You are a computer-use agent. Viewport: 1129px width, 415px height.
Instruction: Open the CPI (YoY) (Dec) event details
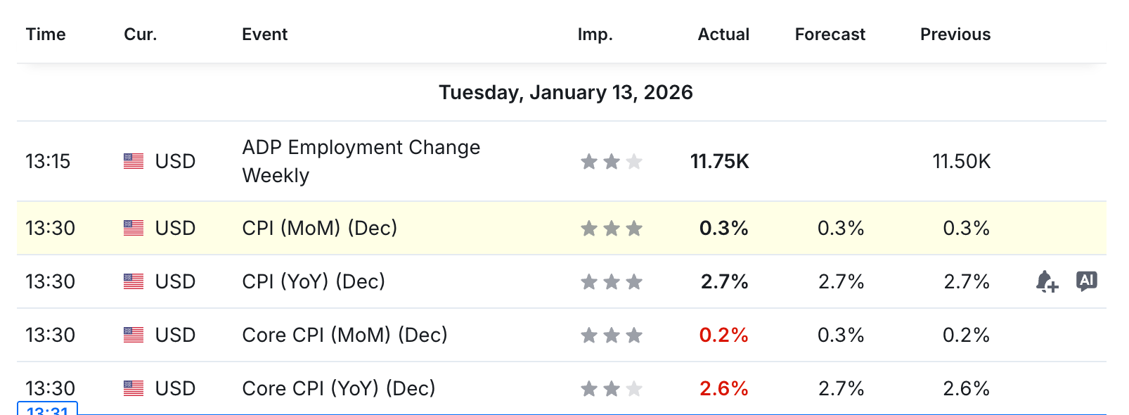pos(314,281)
